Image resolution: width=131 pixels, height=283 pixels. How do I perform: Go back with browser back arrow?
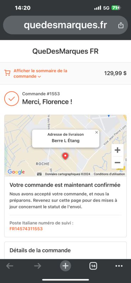pos(10,266)
